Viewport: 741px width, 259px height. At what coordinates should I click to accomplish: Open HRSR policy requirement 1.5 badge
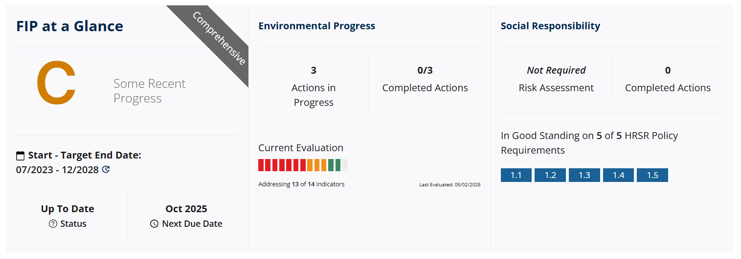pyautogui.click(x=652, y=175)
